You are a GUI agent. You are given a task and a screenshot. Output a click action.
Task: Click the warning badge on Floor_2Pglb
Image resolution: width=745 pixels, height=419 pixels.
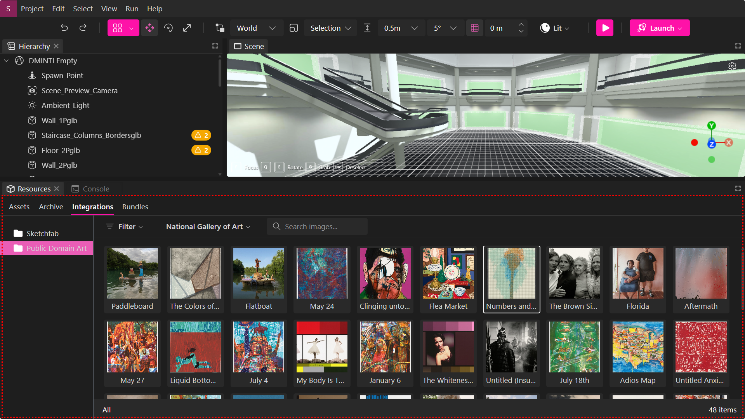click(x=201, y=150)
